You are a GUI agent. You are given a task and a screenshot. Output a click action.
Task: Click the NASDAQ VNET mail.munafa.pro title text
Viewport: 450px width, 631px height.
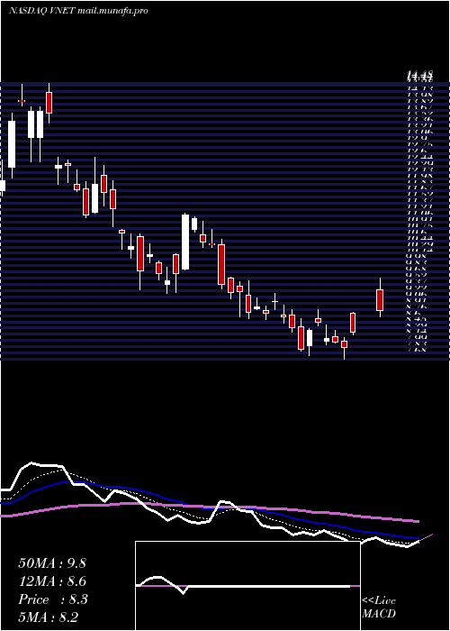coord(78,11)
